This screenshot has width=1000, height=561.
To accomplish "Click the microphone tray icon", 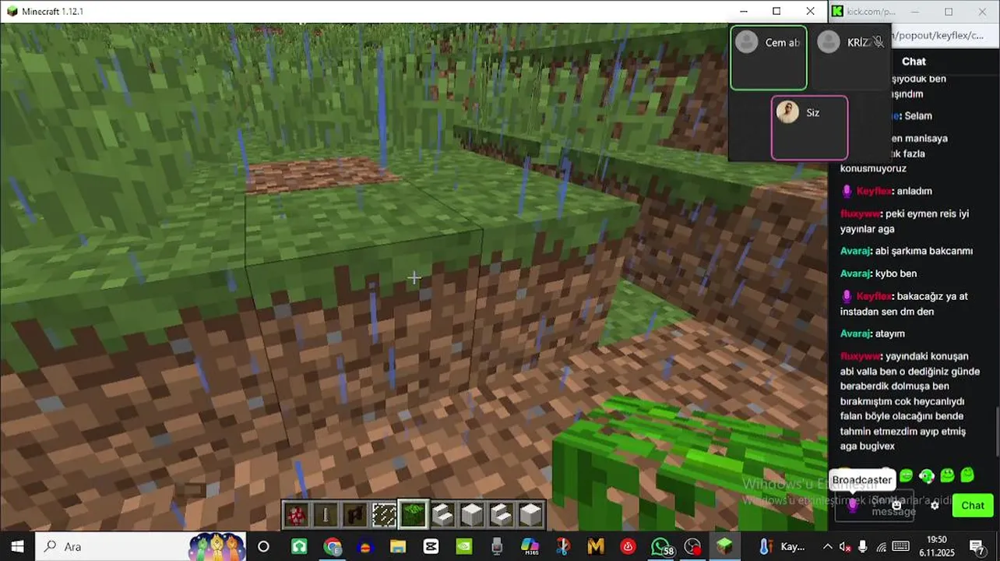I will [862, 546].
